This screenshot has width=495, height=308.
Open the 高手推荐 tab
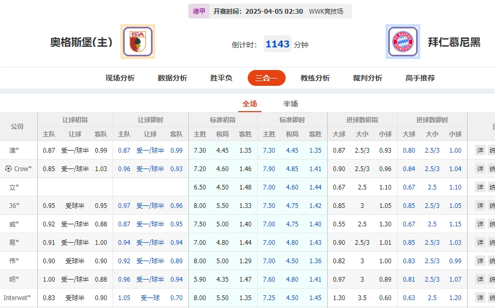[x=419, y=77]
